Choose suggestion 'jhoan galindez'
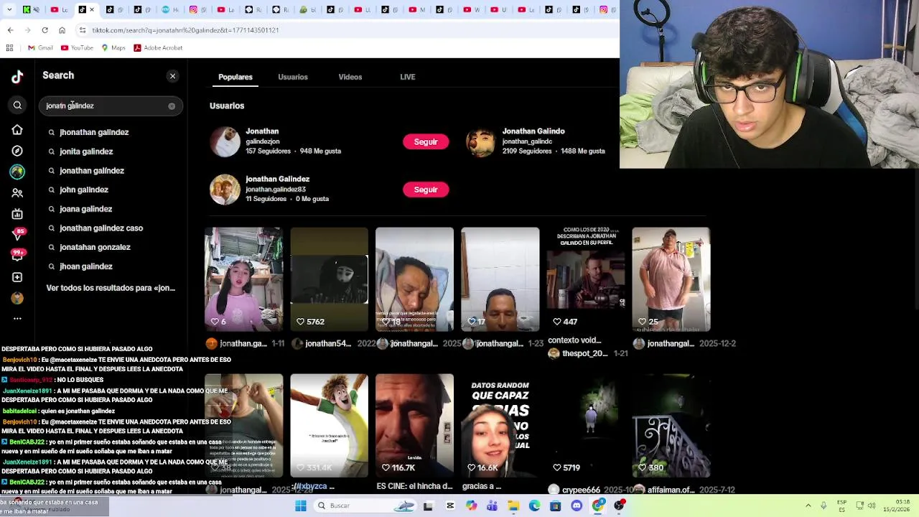Viewport: 919px width, 517px height. tap(86, 266)
